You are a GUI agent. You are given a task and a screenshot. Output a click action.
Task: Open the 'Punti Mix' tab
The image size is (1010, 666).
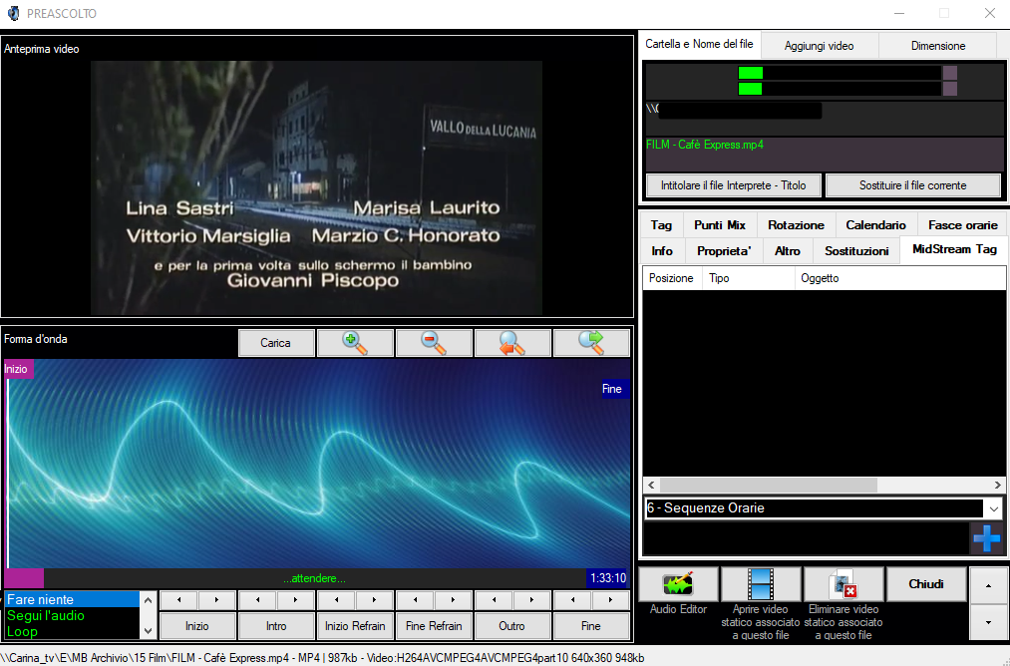click(x=720, y=225)
